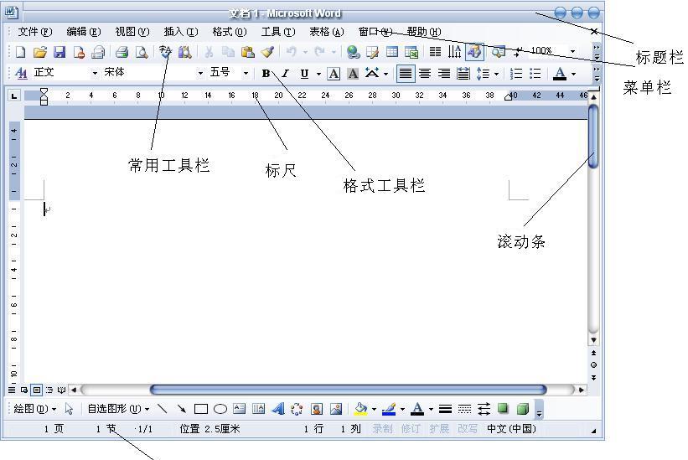Screen dimensions: 688x460
Task: Open the 绘图 Draw menu
Action: pyautogui.click(x=34, y=409)
